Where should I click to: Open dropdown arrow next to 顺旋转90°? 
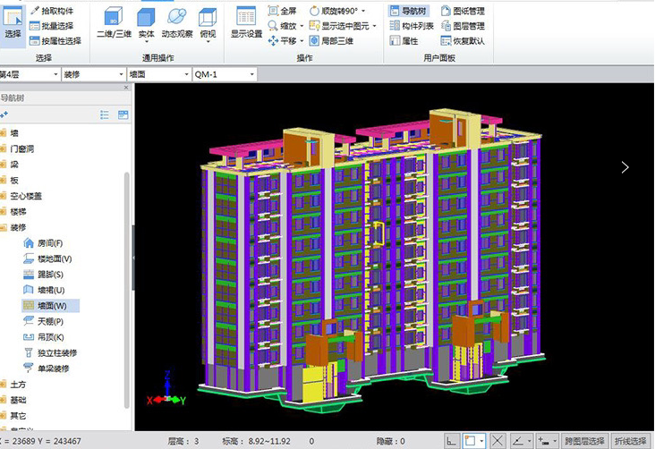click(x=363, y=11)
